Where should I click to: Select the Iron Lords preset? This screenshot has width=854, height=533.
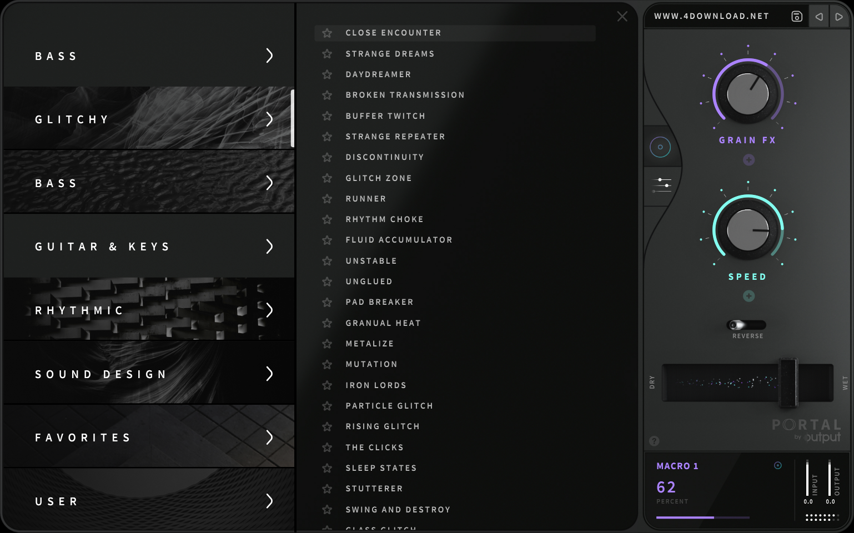click(x=376, y=385)
